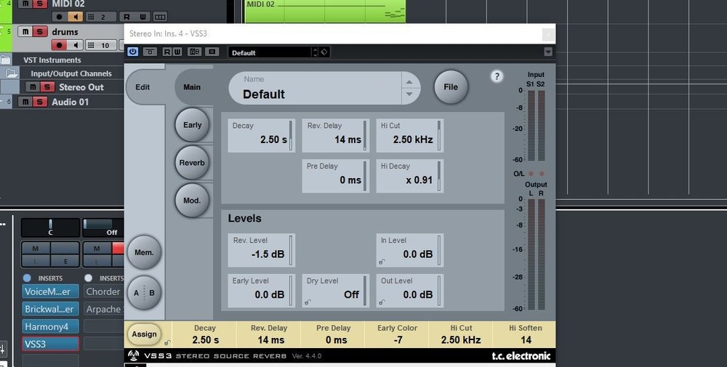This screenshot has width=727, height=367.
Task: Click the File button
Action: 451,87
